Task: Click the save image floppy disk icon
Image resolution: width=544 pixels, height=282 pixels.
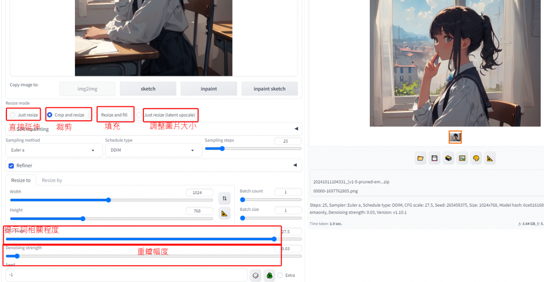Action: (x=435, y=158)
